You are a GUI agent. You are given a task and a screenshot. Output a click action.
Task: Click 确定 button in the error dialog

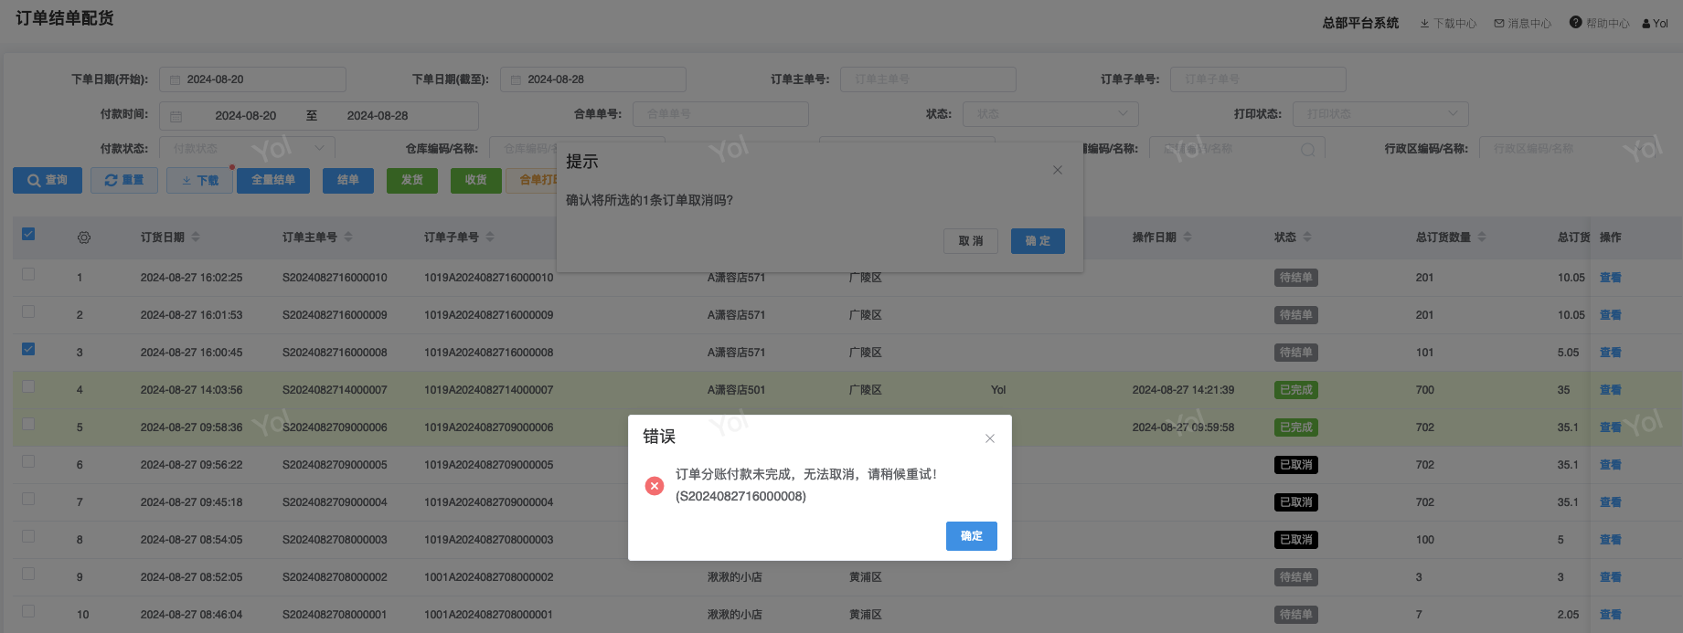(971, 536)
